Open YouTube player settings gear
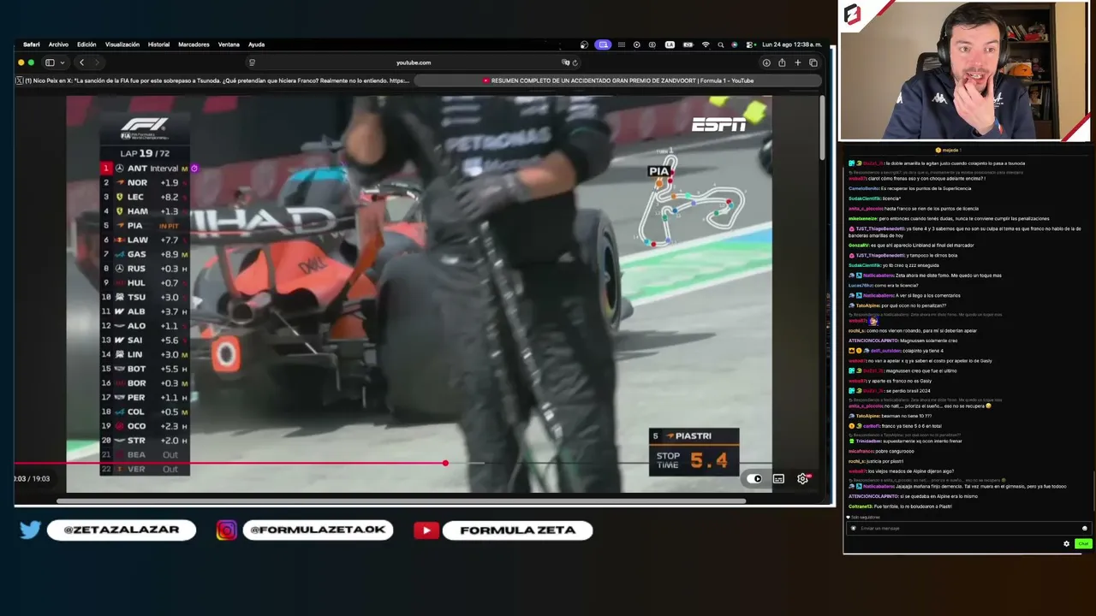Viewport: 1096px width, 616px height. (x=803, y=478)
